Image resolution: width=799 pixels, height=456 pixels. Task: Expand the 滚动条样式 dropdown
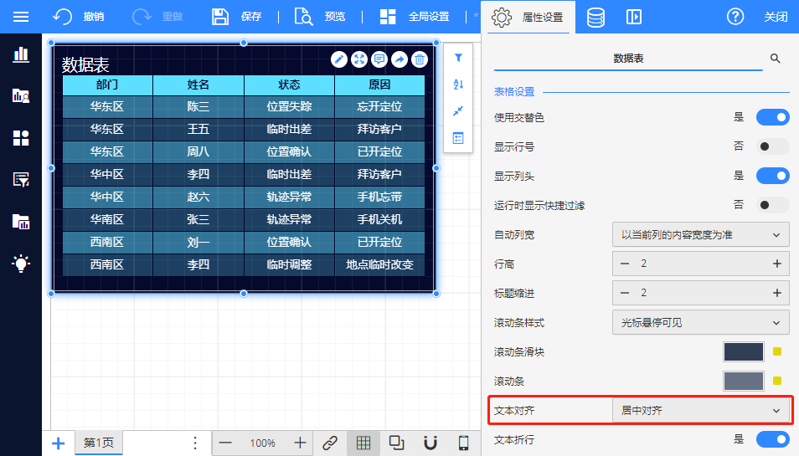coord(700,322)
